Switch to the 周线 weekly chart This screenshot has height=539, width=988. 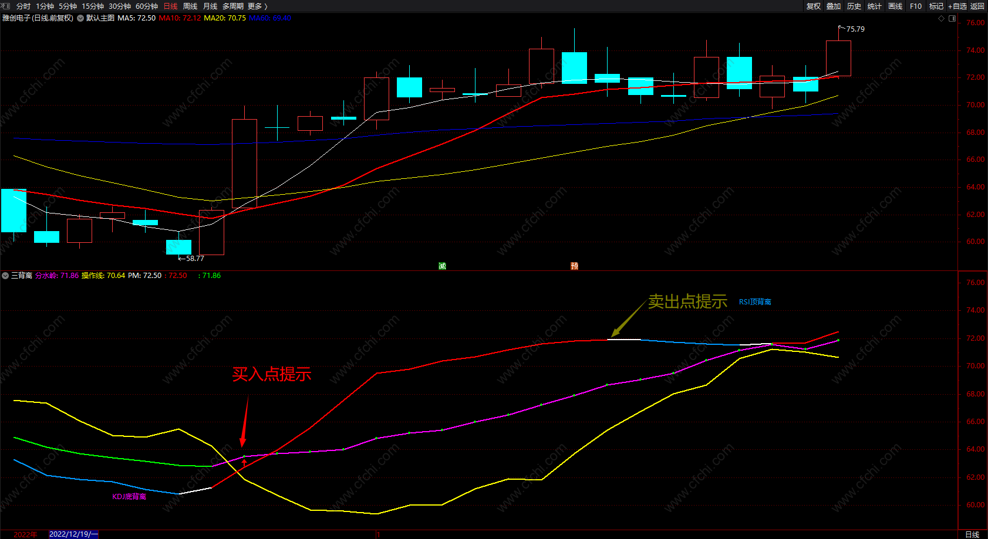tap(190, 6)
